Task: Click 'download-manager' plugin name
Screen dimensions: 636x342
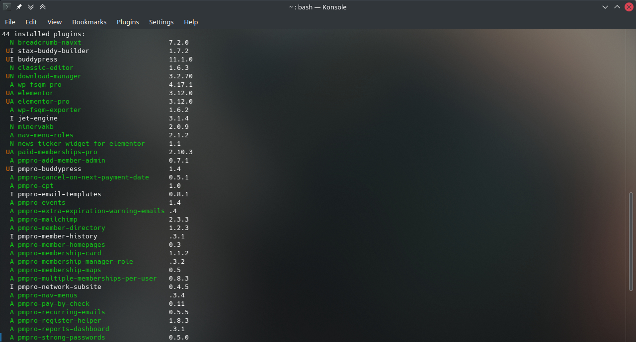Action: (x=50, y=76)
